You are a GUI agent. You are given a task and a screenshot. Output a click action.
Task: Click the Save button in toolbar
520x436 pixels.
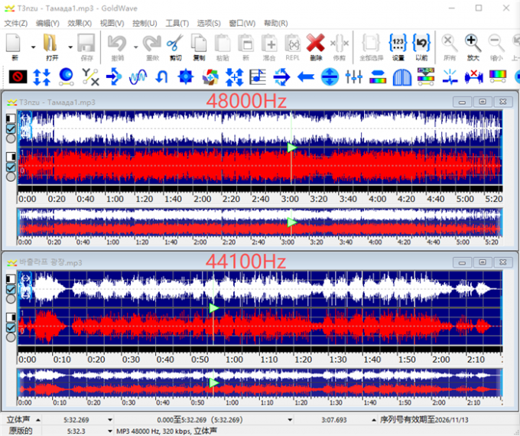pyautogui.click(x=86, y=44)
